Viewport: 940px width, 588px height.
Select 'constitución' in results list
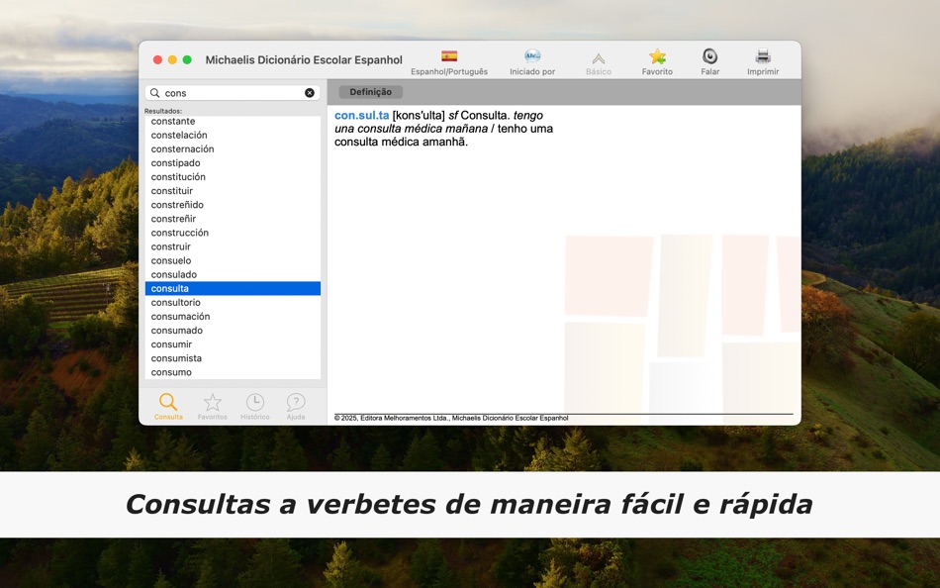tap(233, 177)
